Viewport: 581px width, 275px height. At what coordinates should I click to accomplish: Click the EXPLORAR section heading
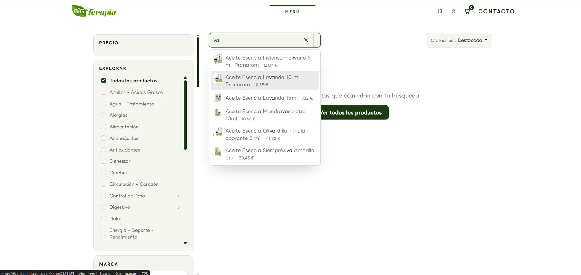pyautogui.click(x=113, y=68)
